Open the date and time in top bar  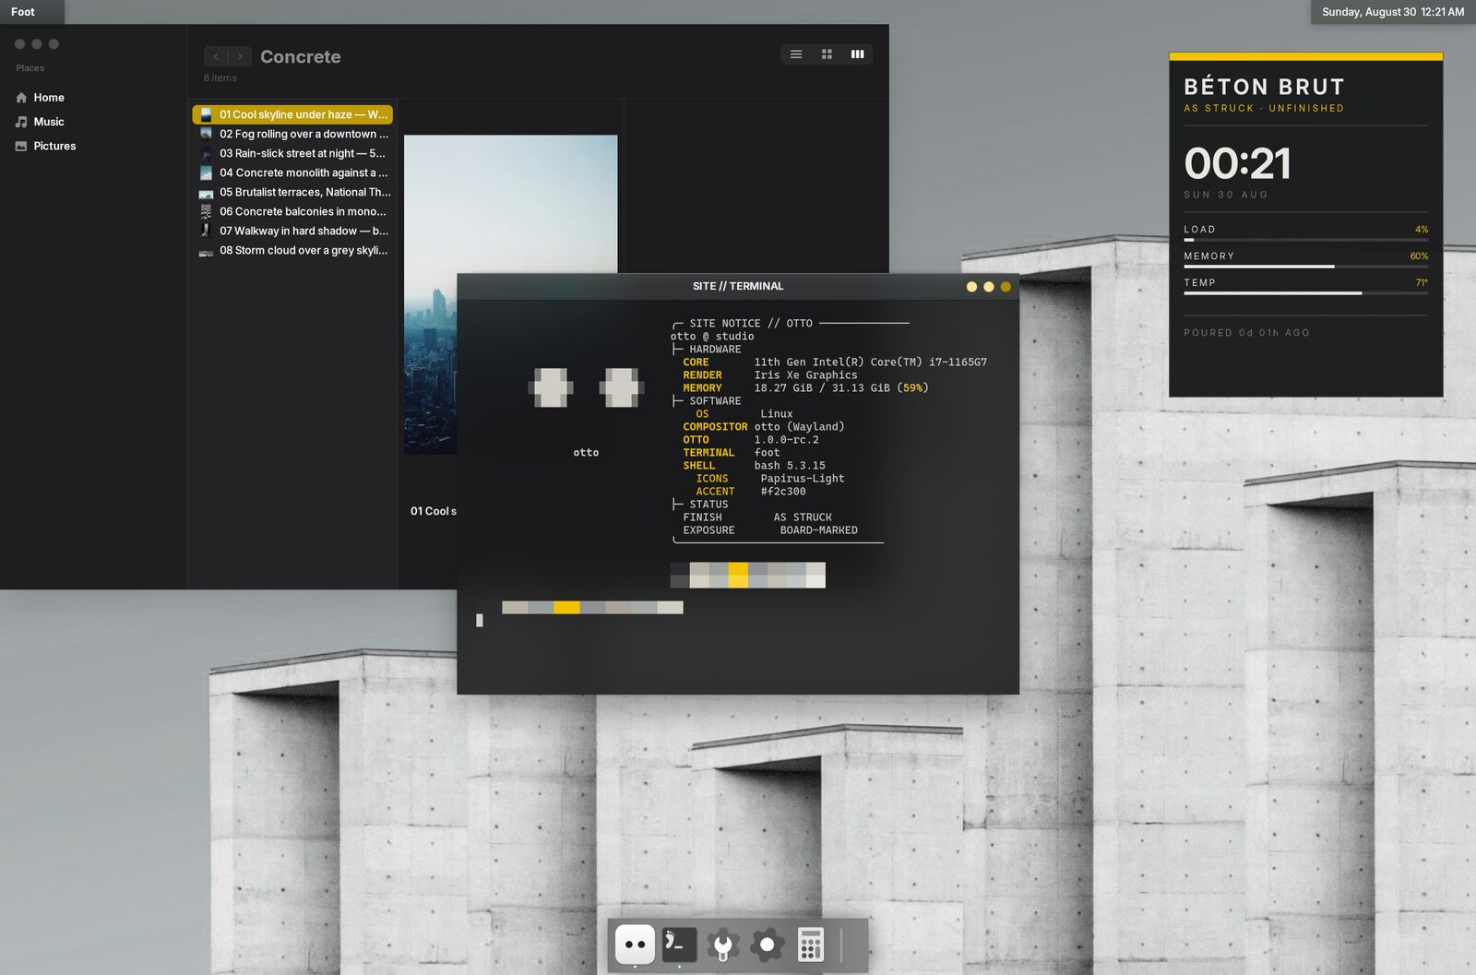[1393, 12]
